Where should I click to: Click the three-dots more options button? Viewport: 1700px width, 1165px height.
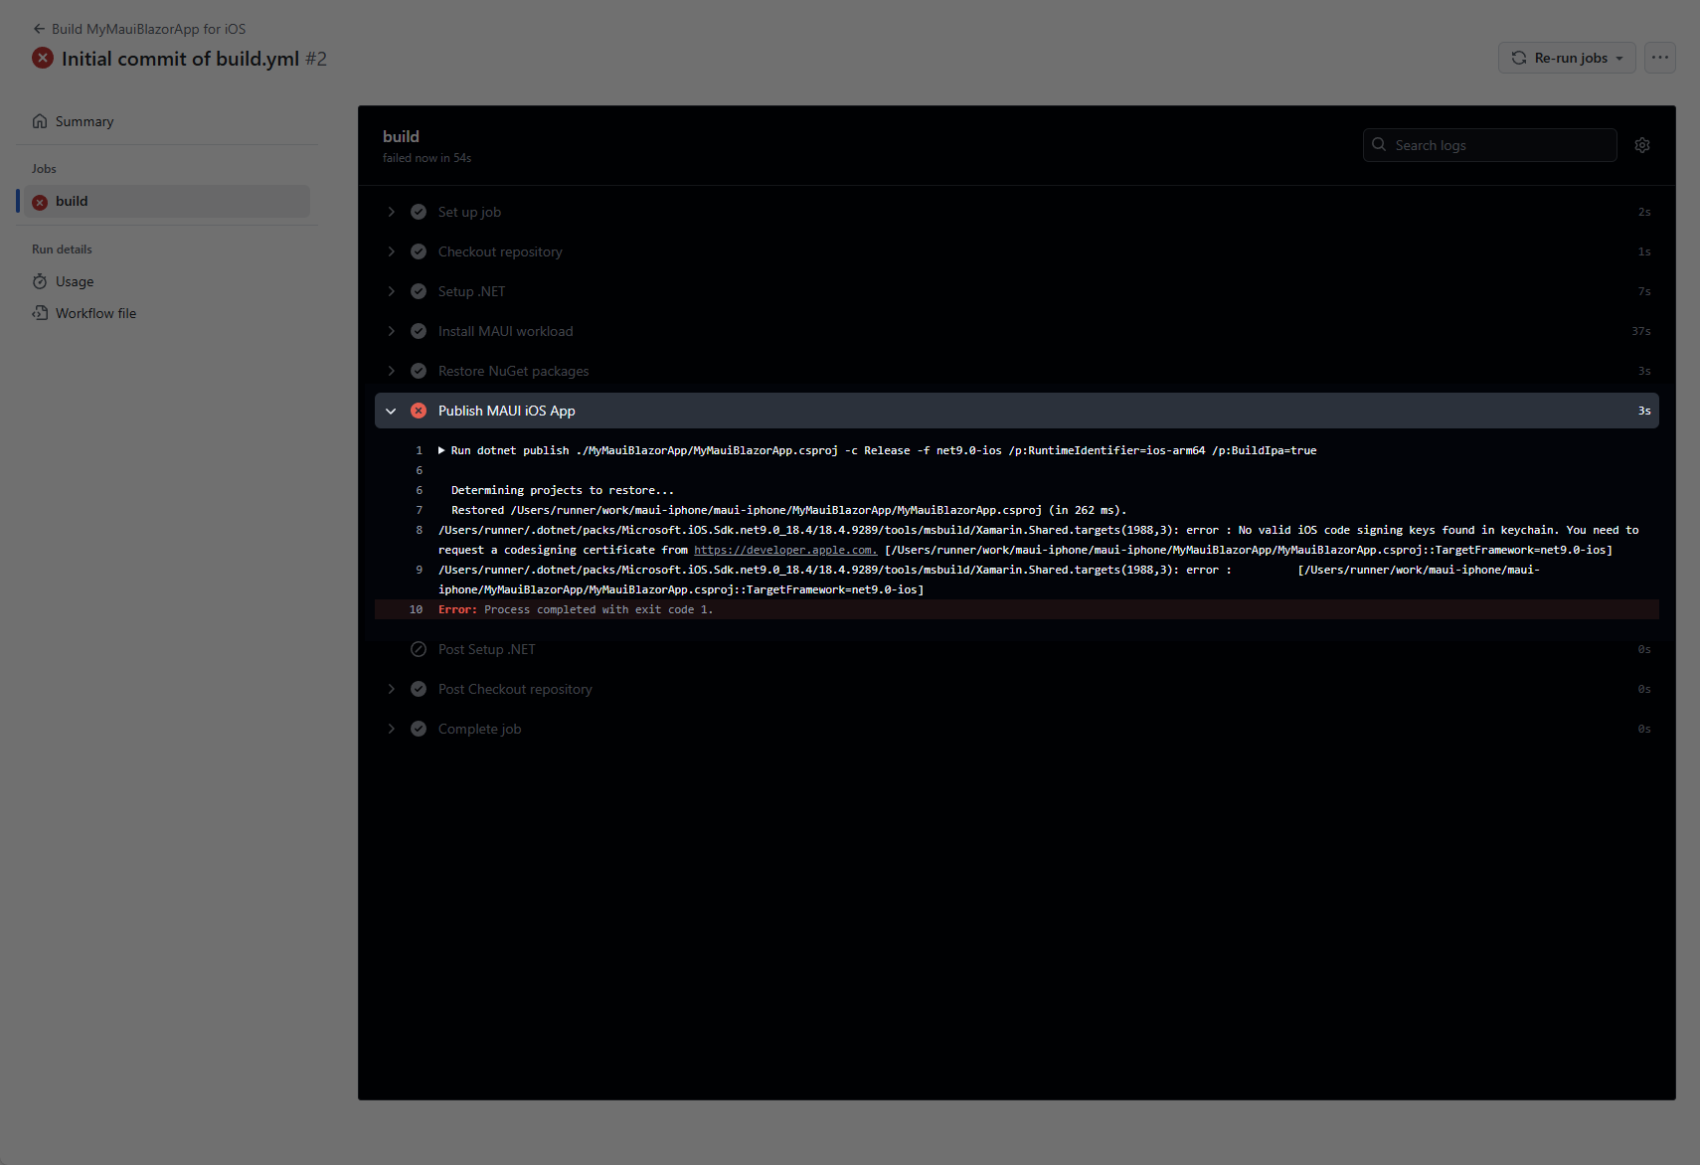click(x=1660, y=58)
